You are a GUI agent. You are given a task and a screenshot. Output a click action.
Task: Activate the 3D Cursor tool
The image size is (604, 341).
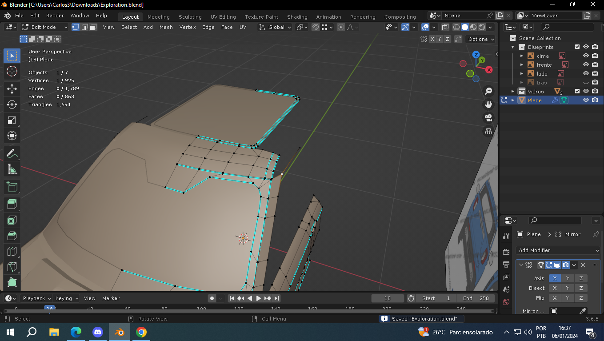click(12, 71)
